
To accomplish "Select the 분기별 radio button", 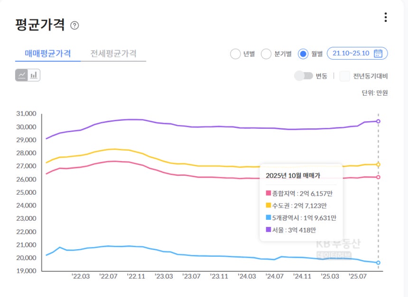I will coord(266,54).
